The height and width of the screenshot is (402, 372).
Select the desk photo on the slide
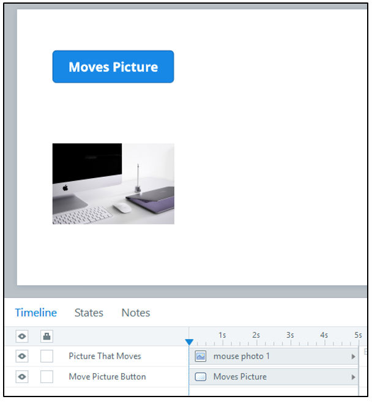pos(113,184)
